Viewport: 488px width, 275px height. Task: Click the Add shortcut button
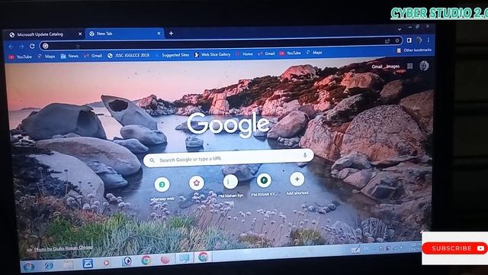point(297,183)
